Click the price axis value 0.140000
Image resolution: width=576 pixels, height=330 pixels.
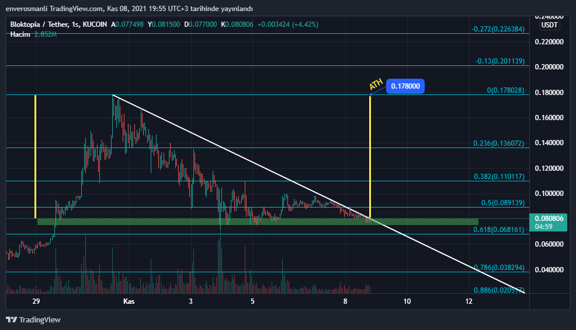click(549, 143)
